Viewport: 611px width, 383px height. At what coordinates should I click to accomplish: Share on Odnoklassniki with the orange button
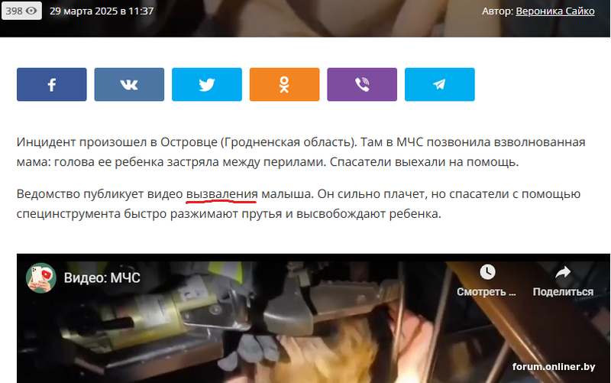click(x=284, y=84)
